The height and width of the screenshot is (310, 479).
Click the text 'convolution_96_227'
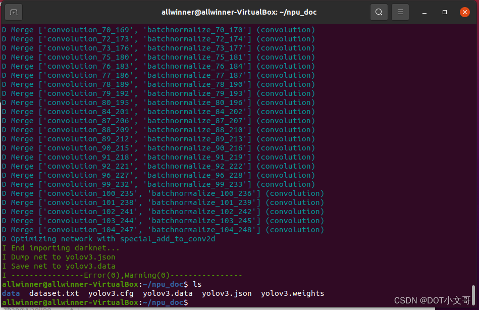pos(88,176)
